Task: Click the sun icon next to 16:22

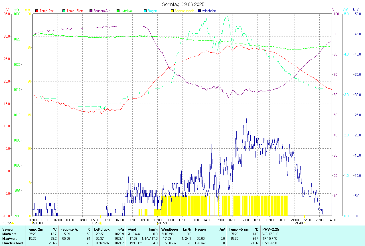Action: coord(13,224)
